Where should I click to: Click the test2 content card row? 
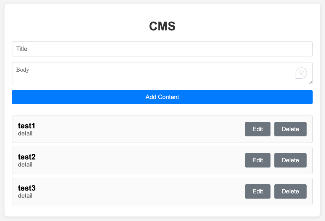click(x=143, y=160)
